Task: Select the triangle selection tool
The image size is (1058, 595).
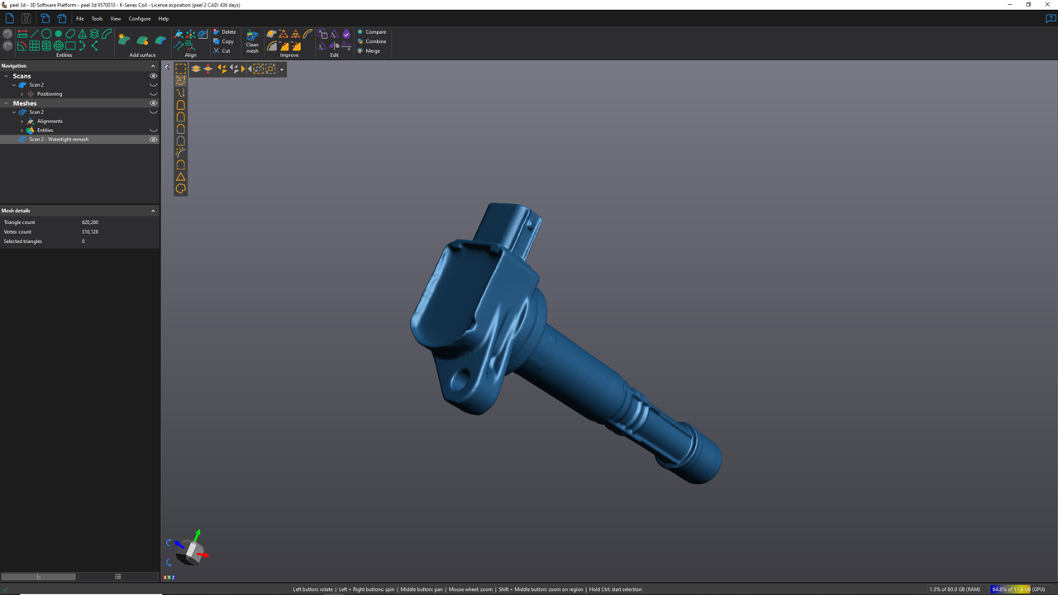Action: (x=180, y=177)
